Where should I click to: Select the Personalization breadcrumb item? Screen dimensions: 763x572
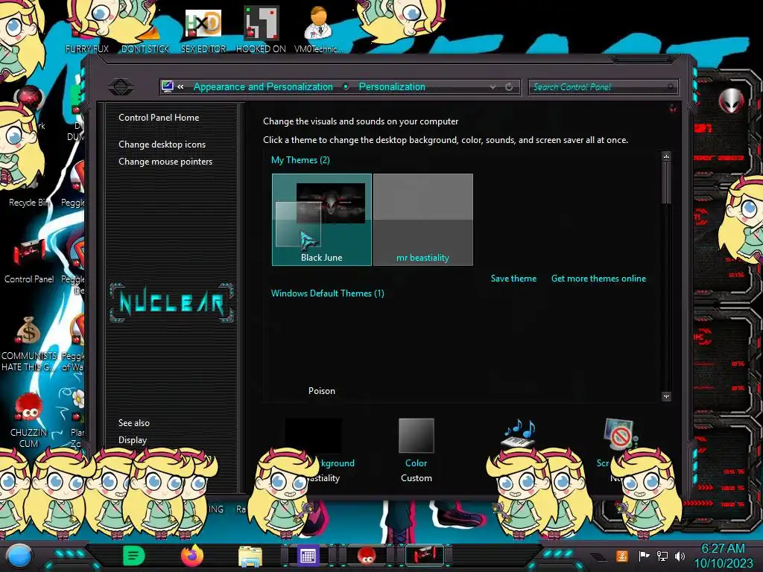[392, 86]
